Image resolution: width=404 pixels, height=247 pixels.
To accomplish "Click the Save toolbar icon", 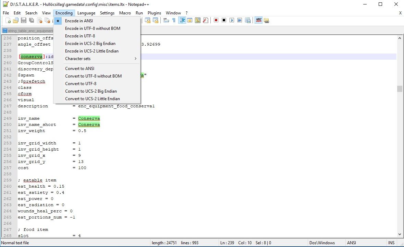I will click(24, 20).
